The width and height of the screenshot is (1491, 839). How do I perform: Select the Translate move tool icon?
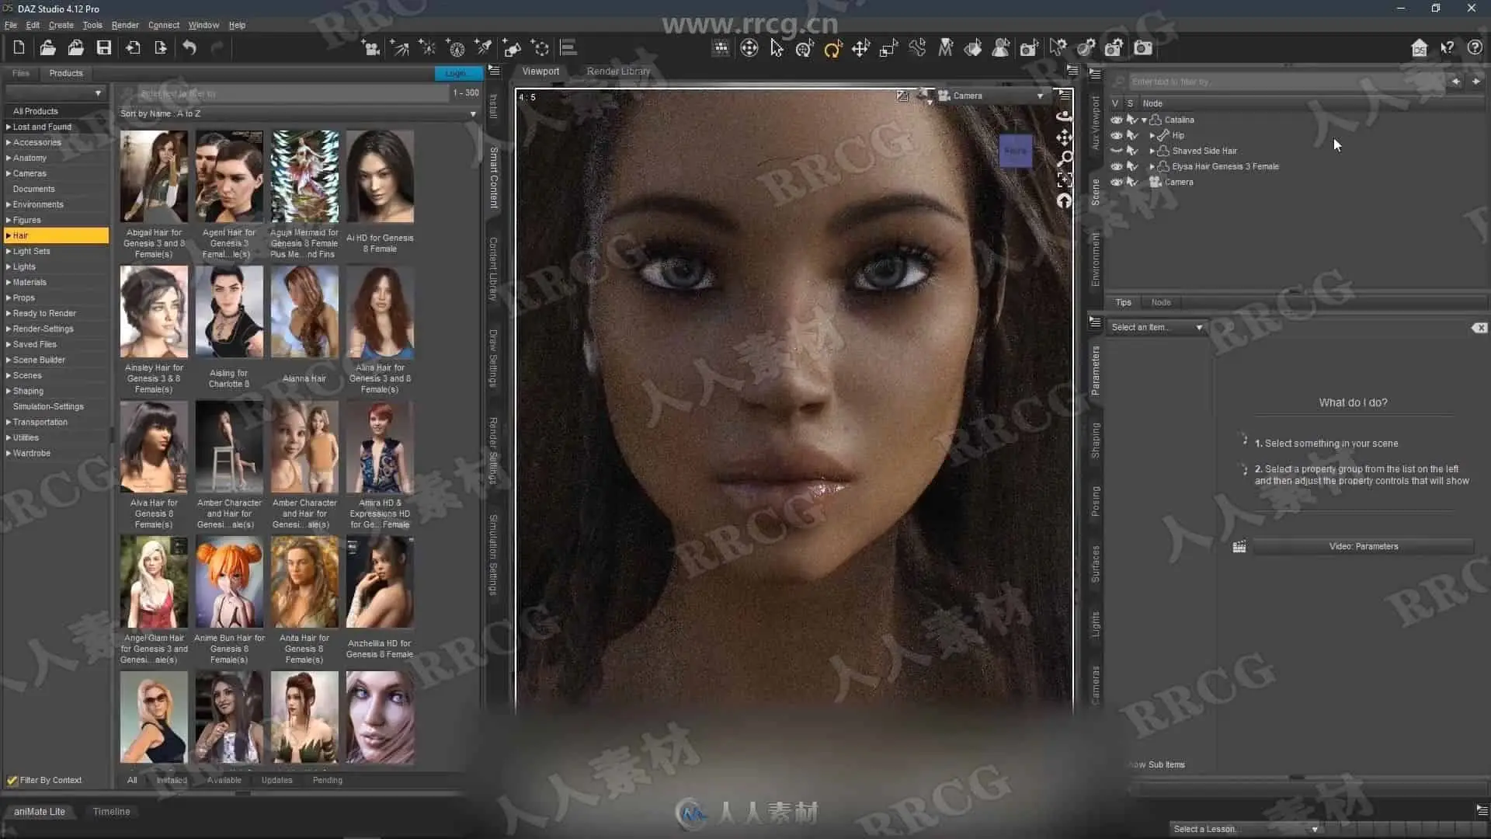pos(860,49)
